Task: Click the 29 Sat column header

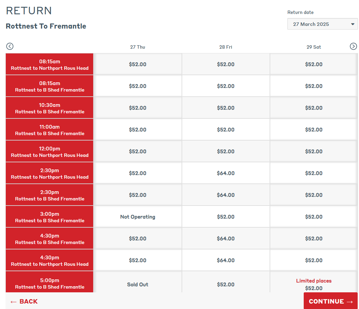Action: (x=314, y=47)
